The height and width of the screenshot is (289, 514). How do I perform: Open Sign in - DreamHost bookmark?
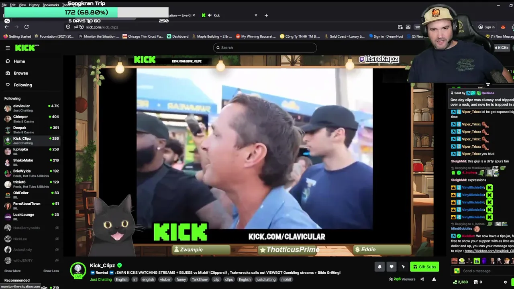tap(385, 36)
